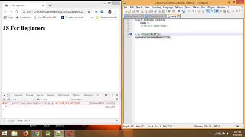Clear the console with the ban icon
The height and width of the screenshot is (137, 245).
8,99
